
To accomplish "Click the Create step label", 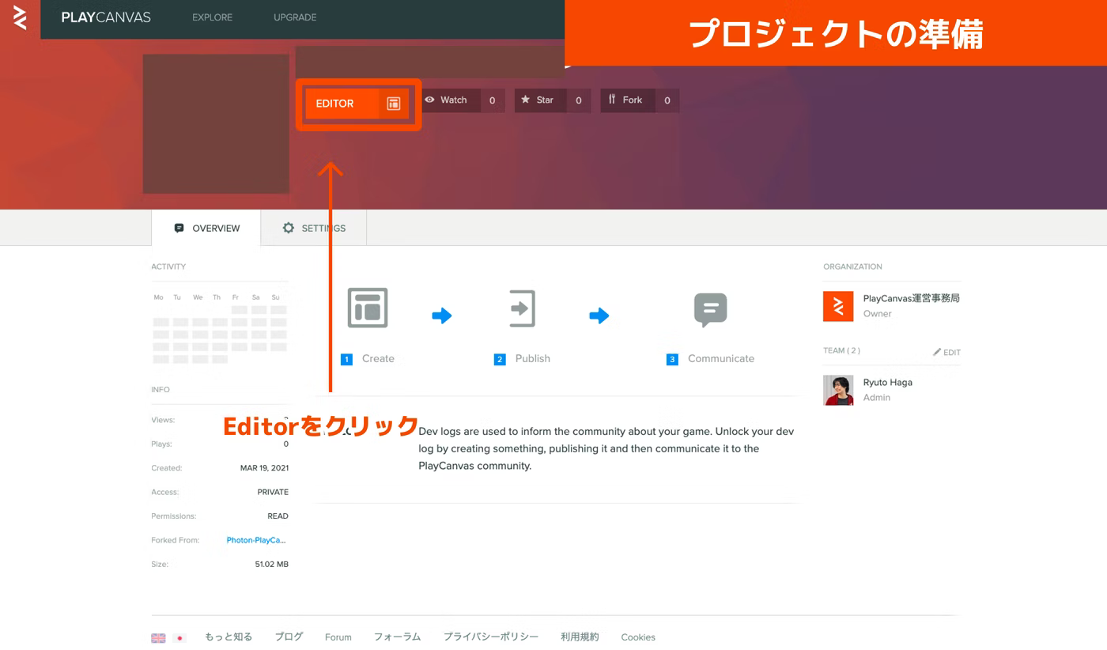I will [x=378, y=358].
